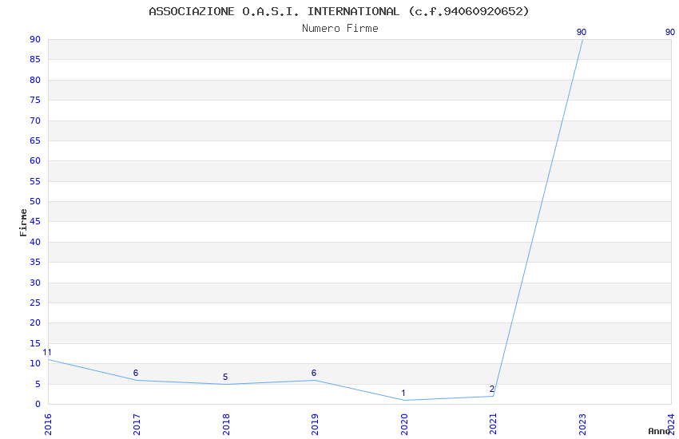The width and height of the screenshot is (679, 439).
Task: Click the Anno horizontal axis label
Action: (x=659, y=431)
